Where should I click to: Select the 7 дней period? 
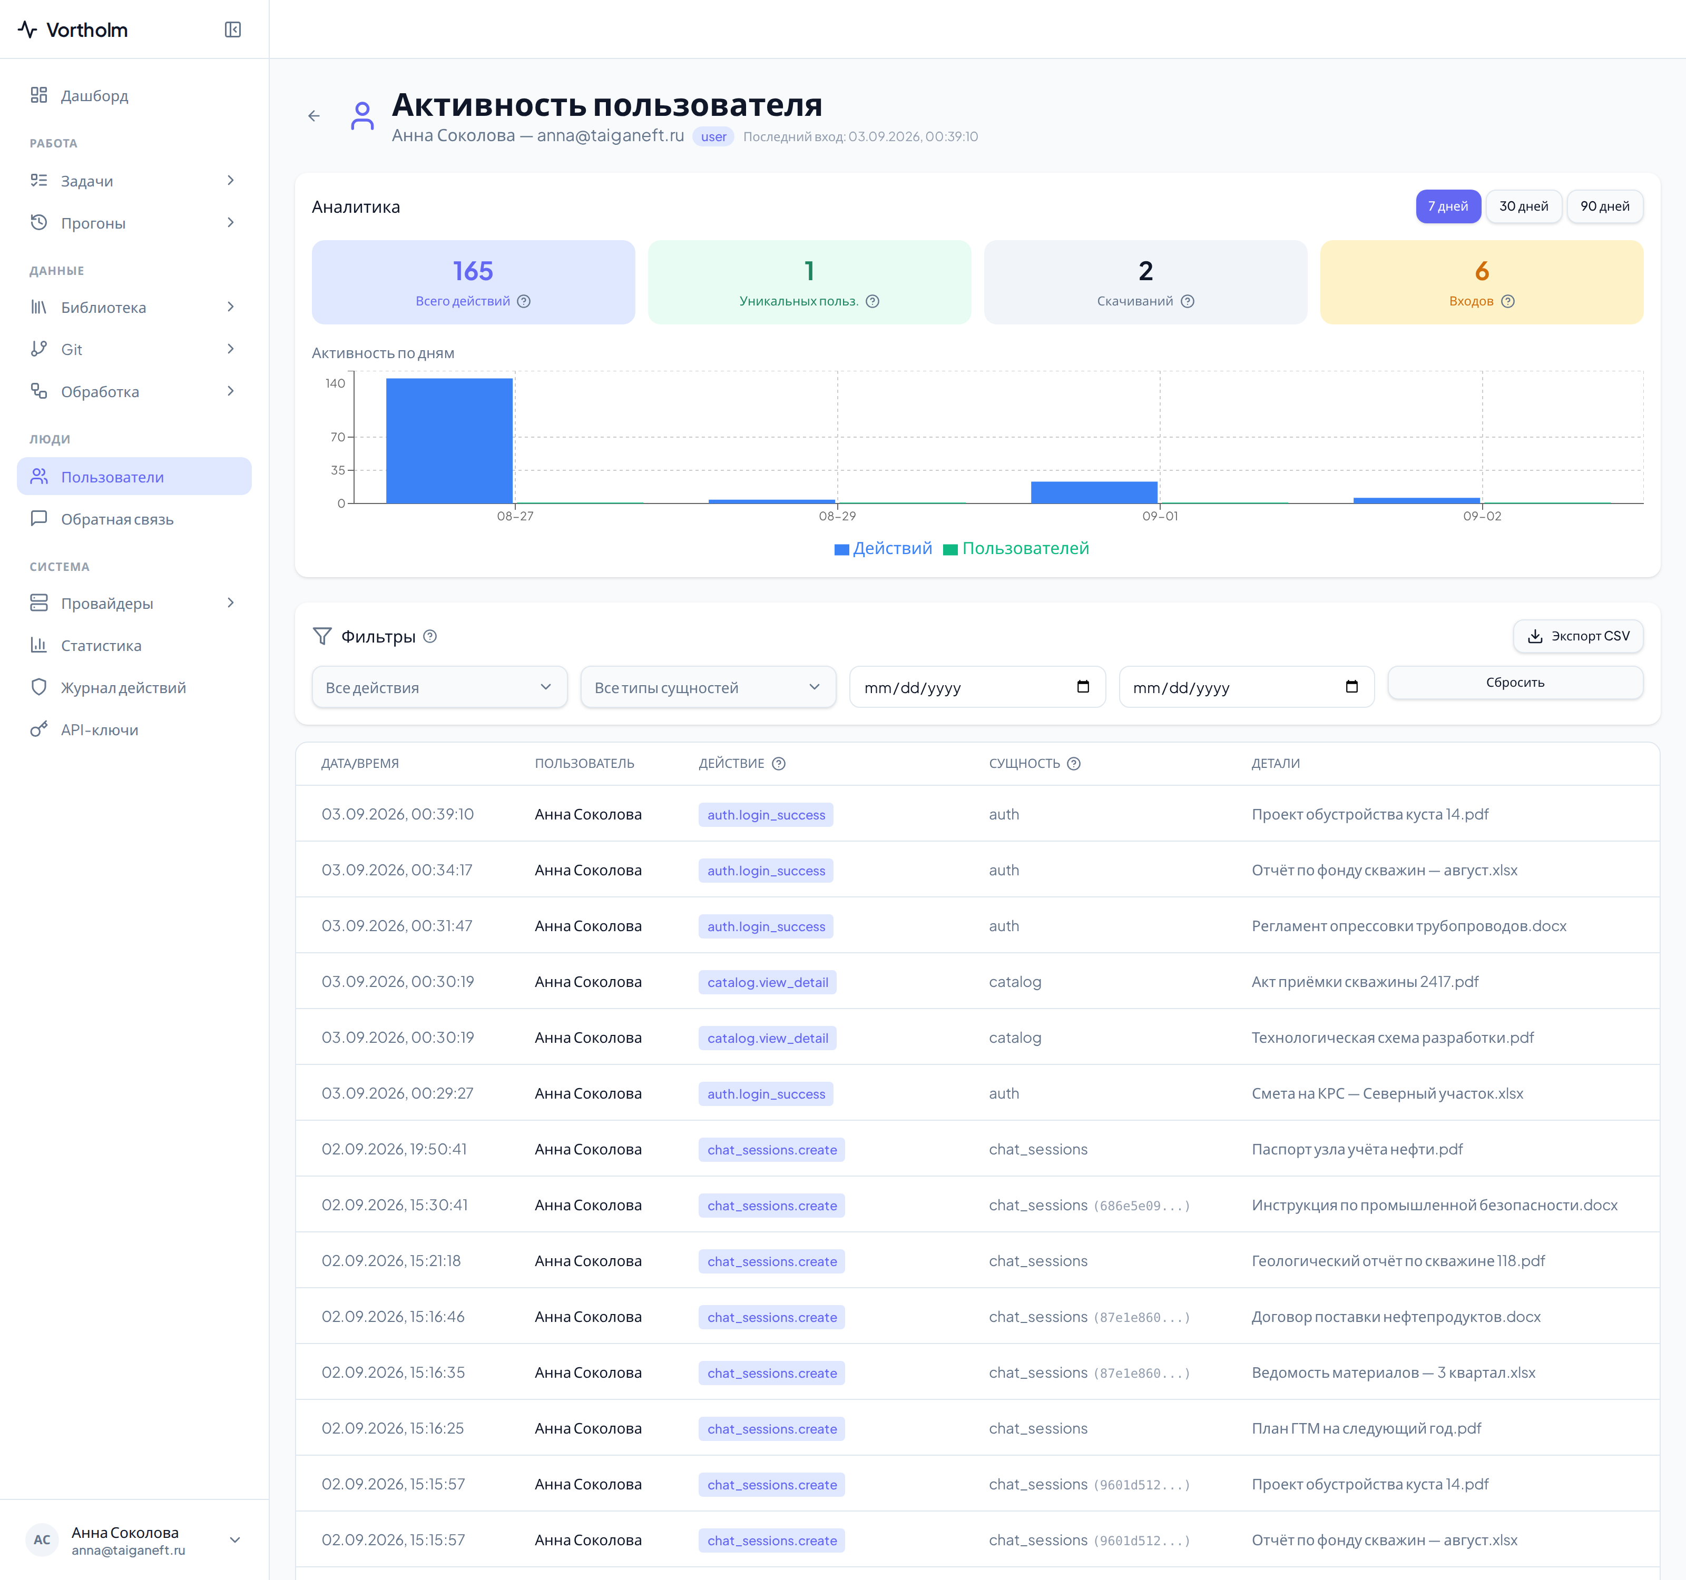click(x=1448, y=206)
